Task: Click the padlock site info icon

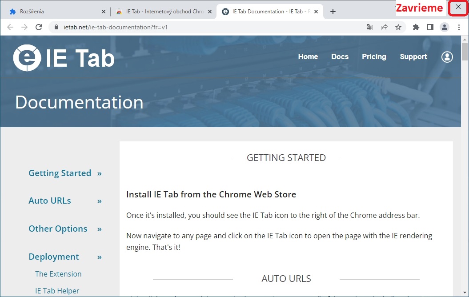Action: click(x=56, y=27)
